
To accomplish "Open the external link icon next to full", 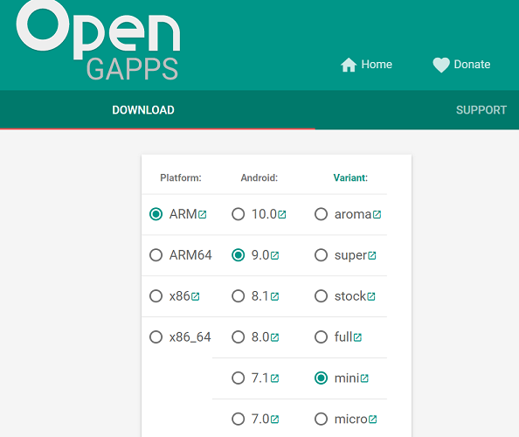I will 357,337.
